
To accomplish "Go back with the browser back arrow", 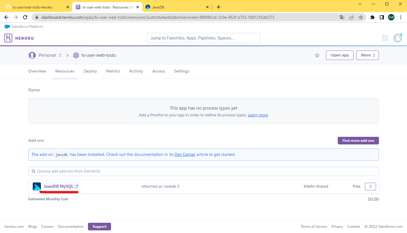I will (x=6, y=17).
